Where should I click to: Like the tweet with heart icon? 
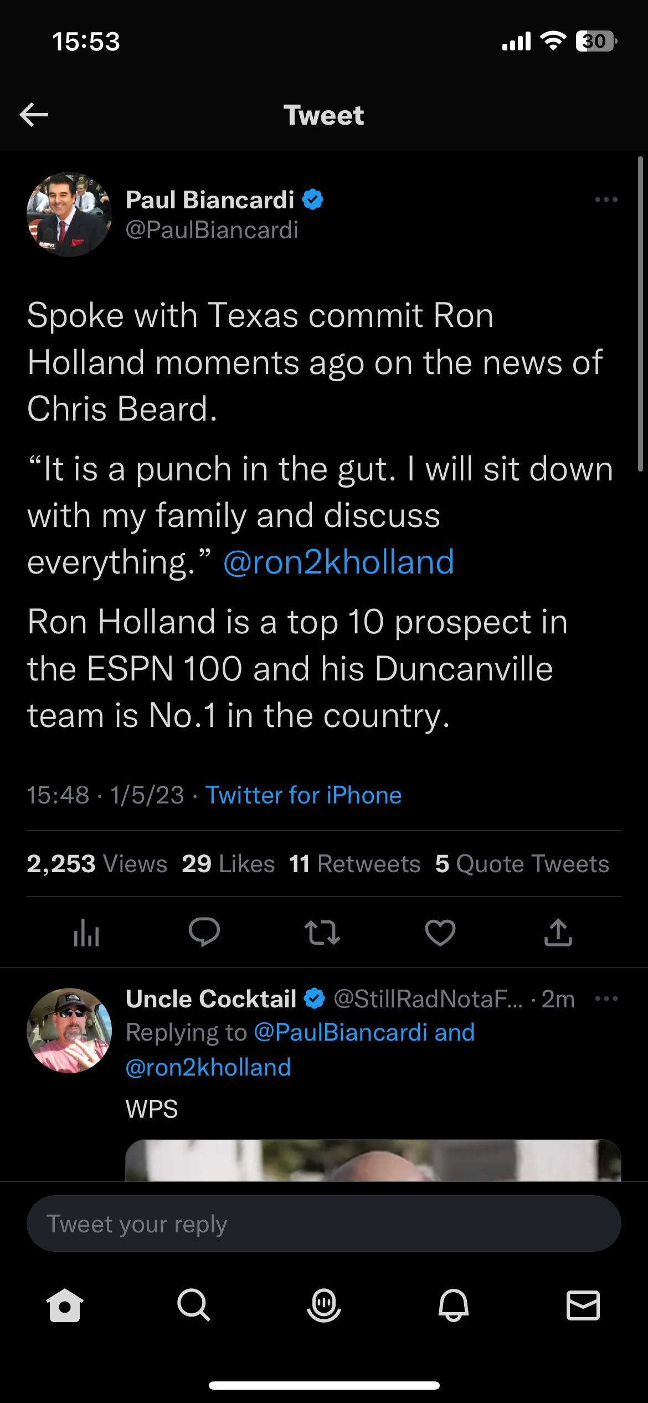pos(440,932)
